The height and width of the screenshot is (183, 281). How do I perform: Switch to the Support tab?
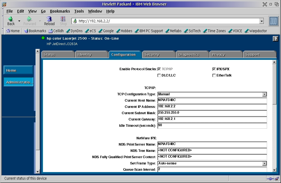(x=260, y=54)
